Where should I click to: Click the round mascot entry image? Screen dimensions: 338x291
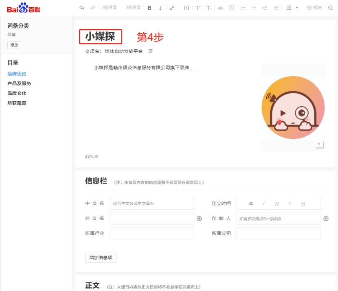tap(293, 107)
